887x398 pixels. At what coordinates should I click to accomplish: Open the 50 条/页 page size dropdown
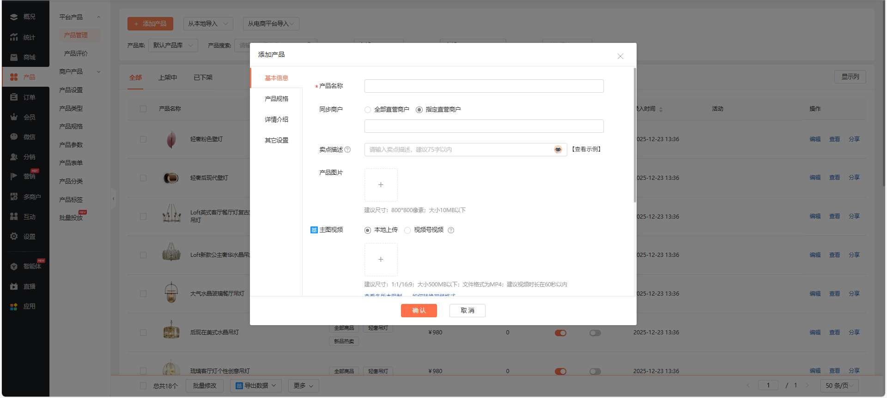click(x=839, y=386)
